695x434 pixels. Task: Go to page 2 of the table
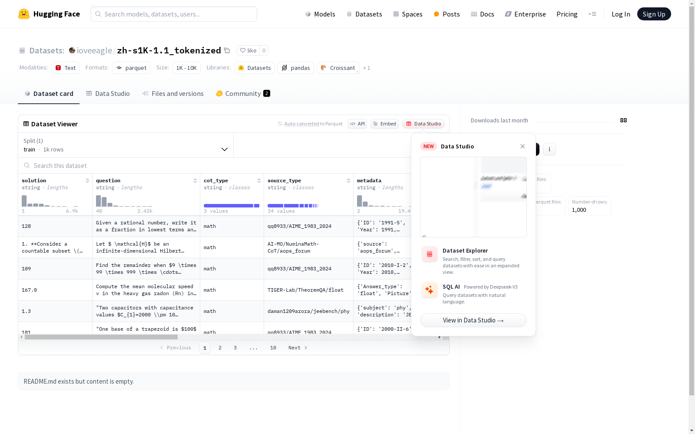click(220, 348)
